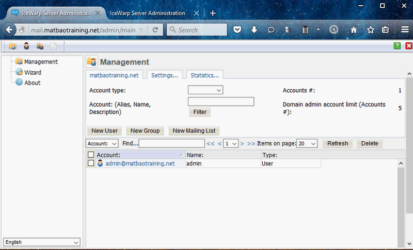The image size is (413, 250).
Task: Open the Management toolbar icon
Action: tap(12, 46)
